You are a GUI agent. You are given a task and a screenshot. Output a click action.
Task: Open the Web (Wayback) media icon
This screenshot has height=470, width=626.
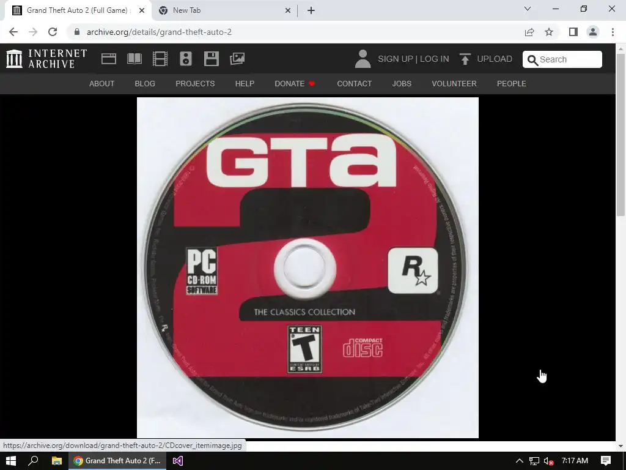tap(109, 59)
